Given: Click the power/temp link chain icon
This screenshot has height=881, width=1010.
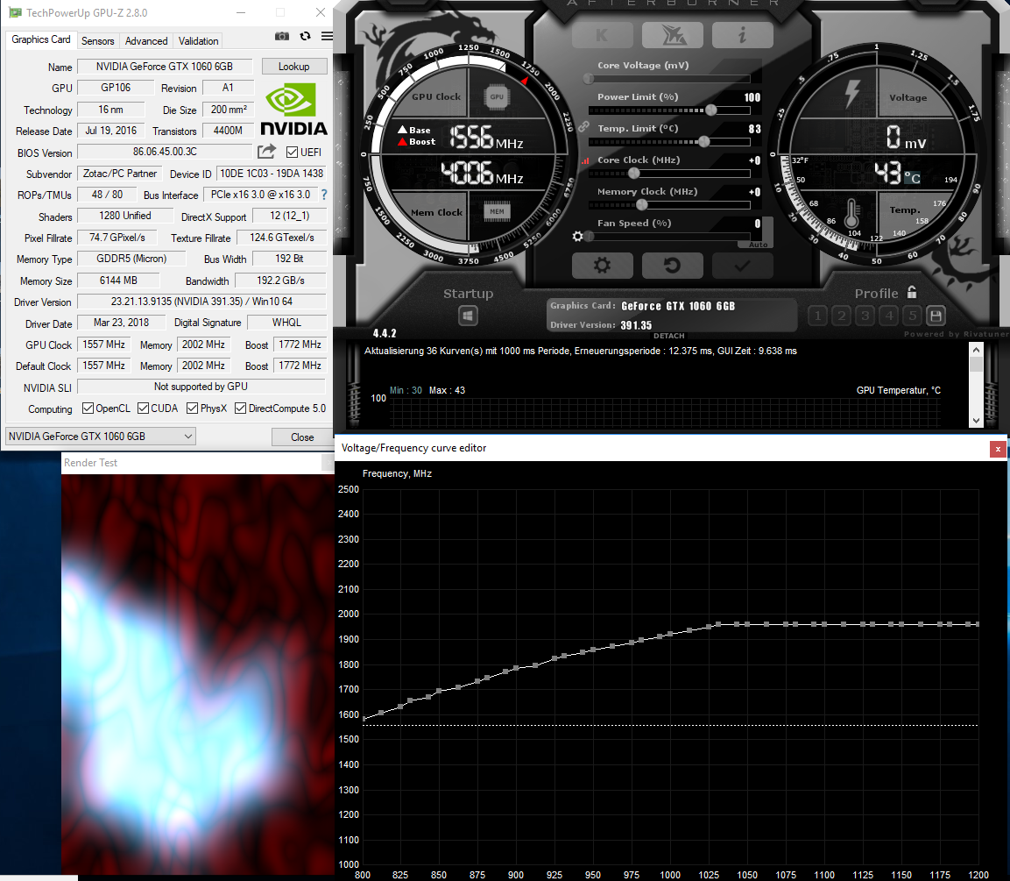Looking at the screenshot, I should 583,127.
